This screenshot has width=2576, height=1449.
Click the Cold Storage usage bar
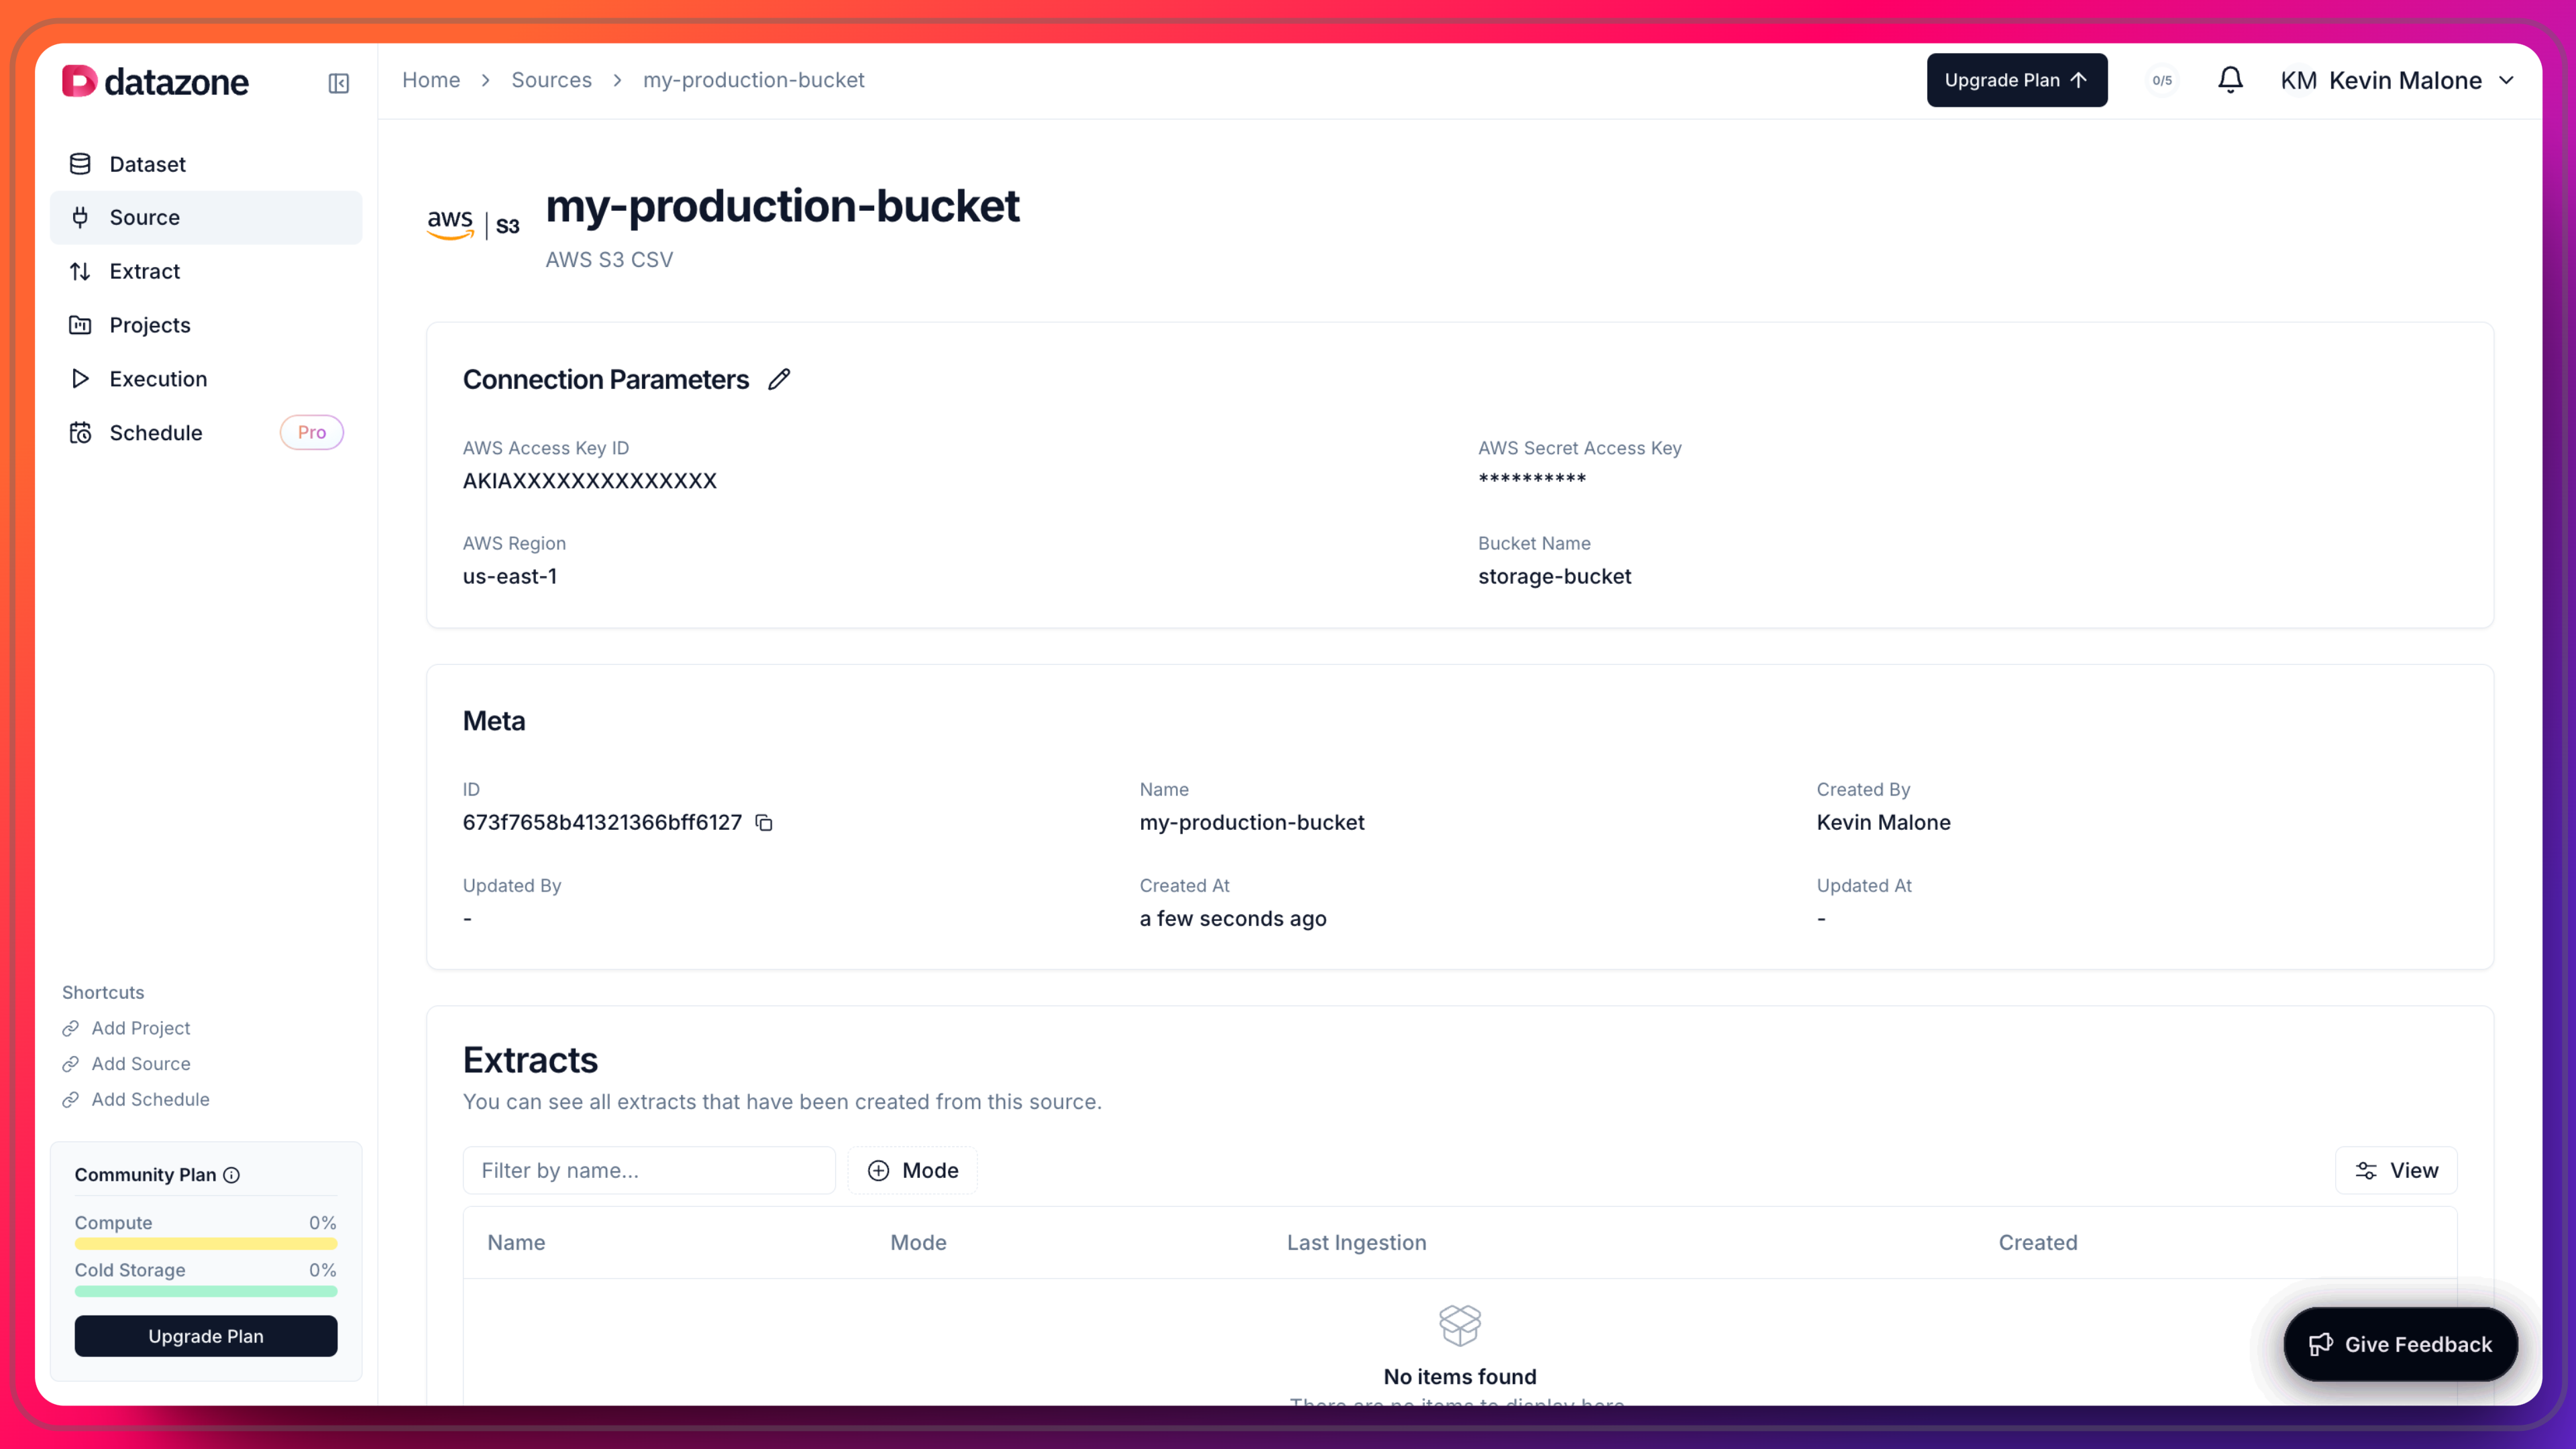pyautogui.click(x=206, y=1291)
